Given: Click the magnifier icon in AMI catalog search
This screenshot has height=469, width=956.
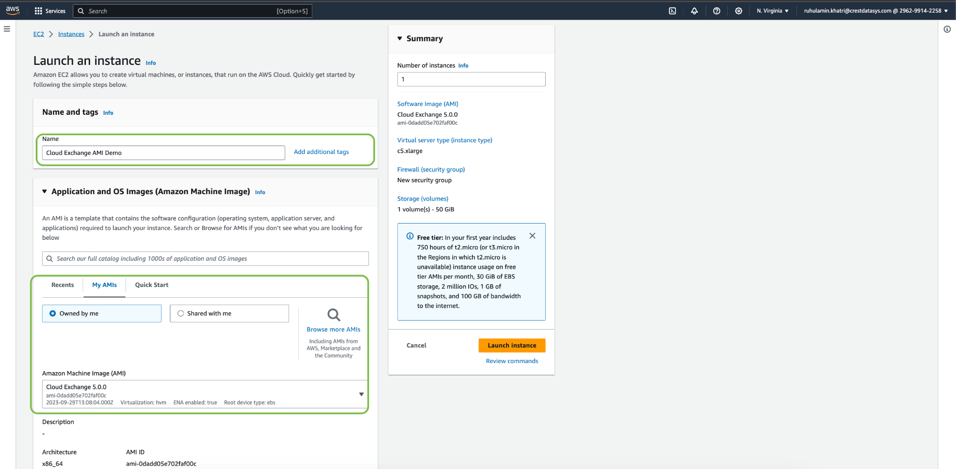Looking at the screenshot, I should pos(49,259).
